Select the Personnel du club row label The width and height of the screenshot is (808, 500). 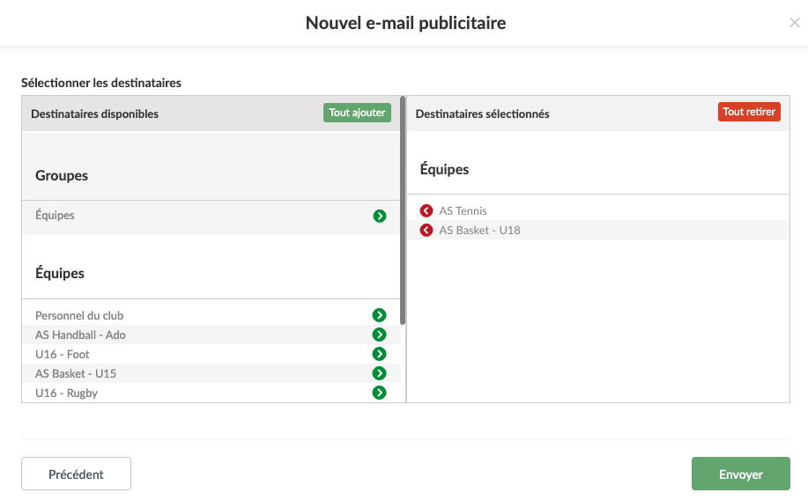tap(79, 315)
